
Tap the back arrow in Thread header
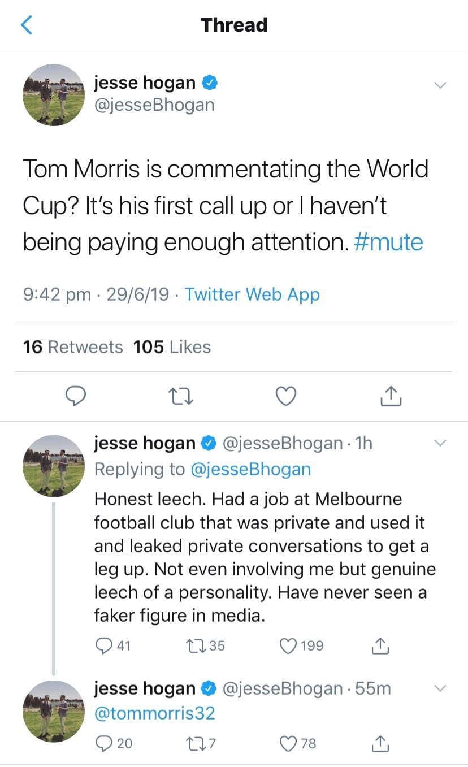(x=27, y=25)
